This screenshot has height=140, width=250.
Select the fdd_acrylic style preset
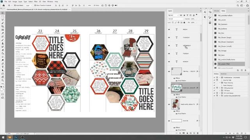(229, 20)
